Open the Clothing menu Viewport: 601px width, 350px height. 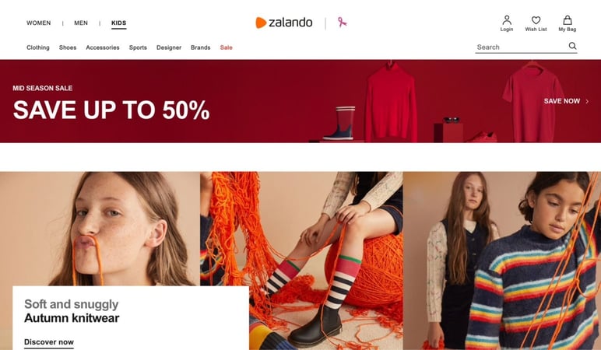pos(38,47)
